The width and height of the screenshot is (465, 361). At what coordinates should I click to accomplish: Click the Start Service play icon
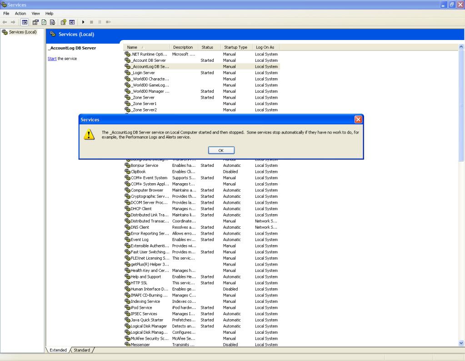pyautogui.click(x=84, y=22)
